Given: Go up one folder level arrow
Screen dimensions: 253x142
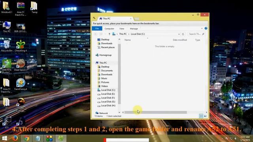Looking at the screenshot, I should (110, 34).
